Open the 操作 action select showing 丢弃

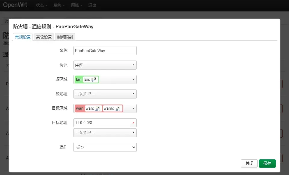pyautogui.click(x=105, y=147)
